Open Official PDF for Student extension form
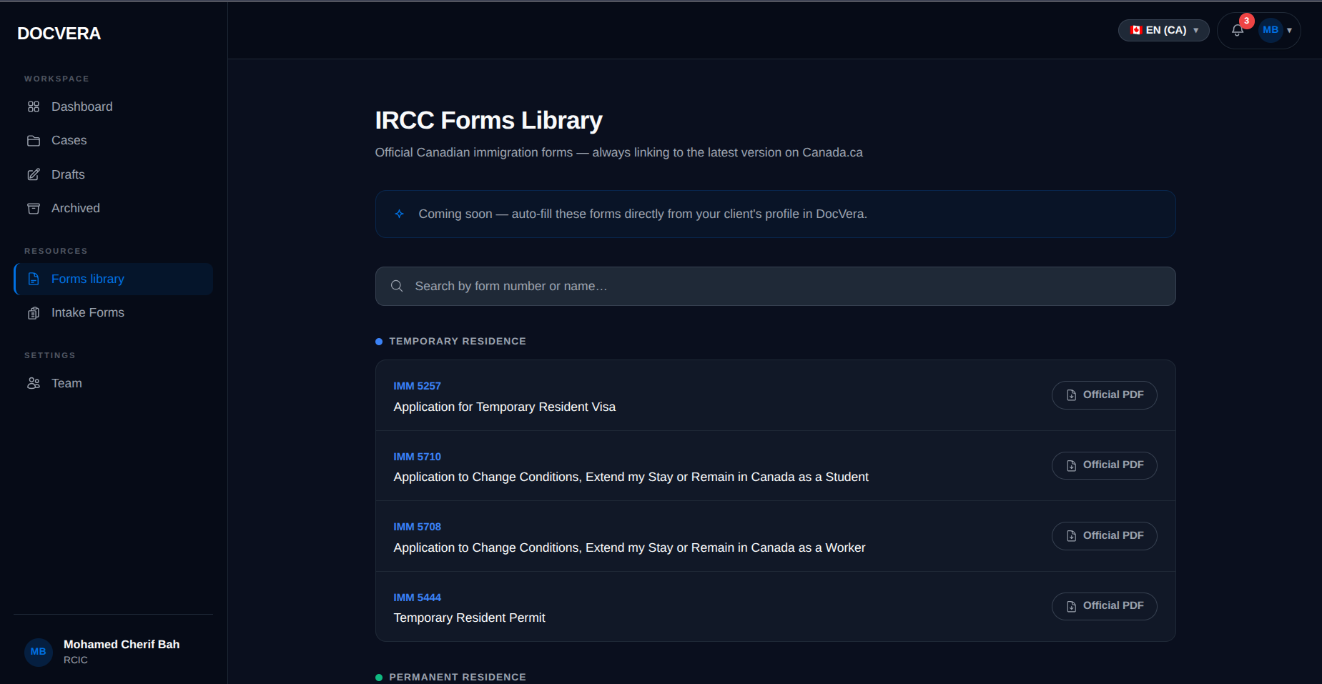This screenshot has width=1322, height=684. [1104, 465]
